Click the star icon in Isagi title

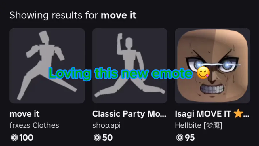pyautogui.click(x=238, y=113)
